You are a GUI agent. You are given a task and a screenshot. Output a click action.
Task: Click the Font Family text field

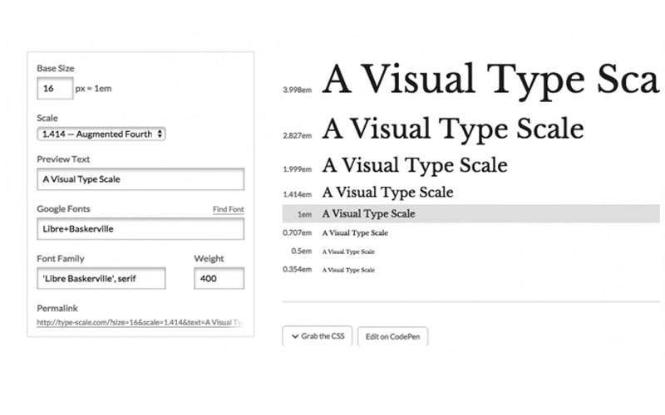pos(101,278)
